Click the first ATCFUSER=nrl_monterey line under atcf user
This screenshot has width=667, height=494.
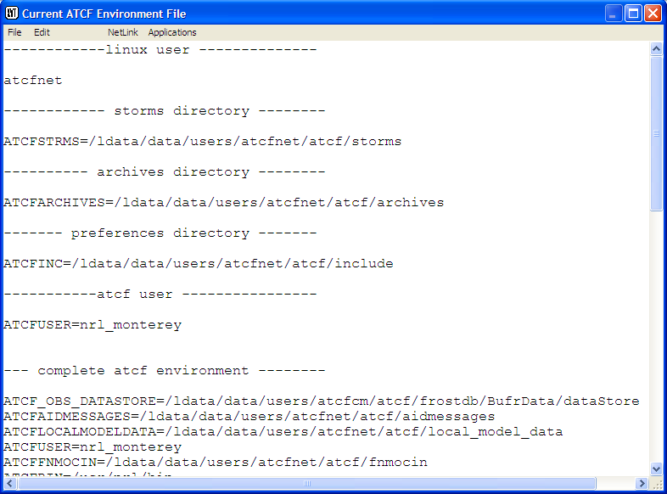click(92, 325)
